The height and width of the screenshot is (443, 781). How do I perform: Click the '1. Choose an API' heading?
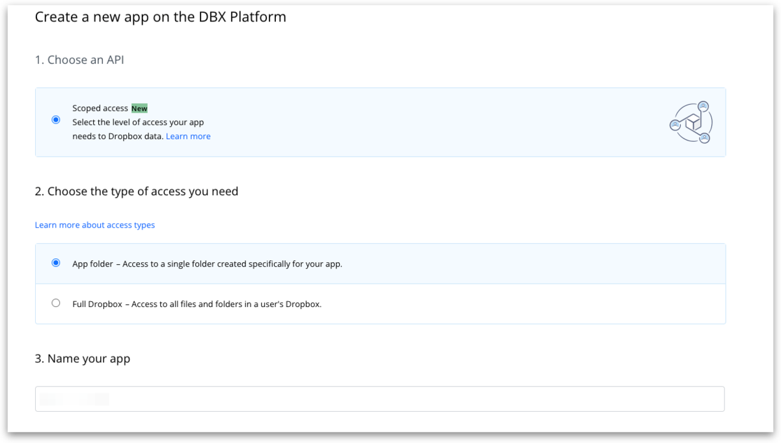pyautogui.click(x=79, y=60)
